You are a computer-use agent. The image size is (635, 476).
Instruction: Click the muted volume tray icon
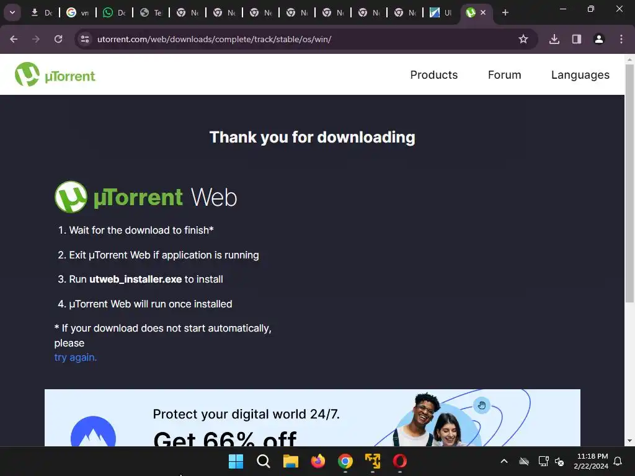(559, 461)
